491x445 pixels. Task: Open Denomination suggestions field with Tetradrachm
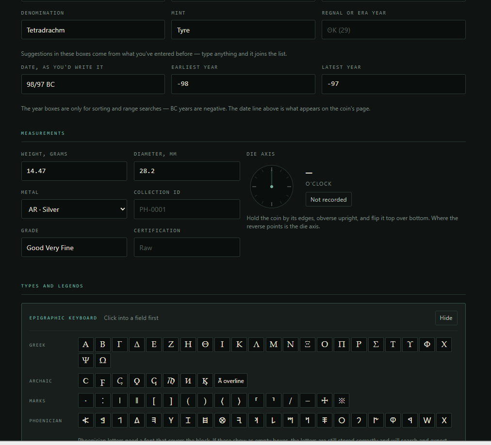pyautogui.click(x=93, y=30)
